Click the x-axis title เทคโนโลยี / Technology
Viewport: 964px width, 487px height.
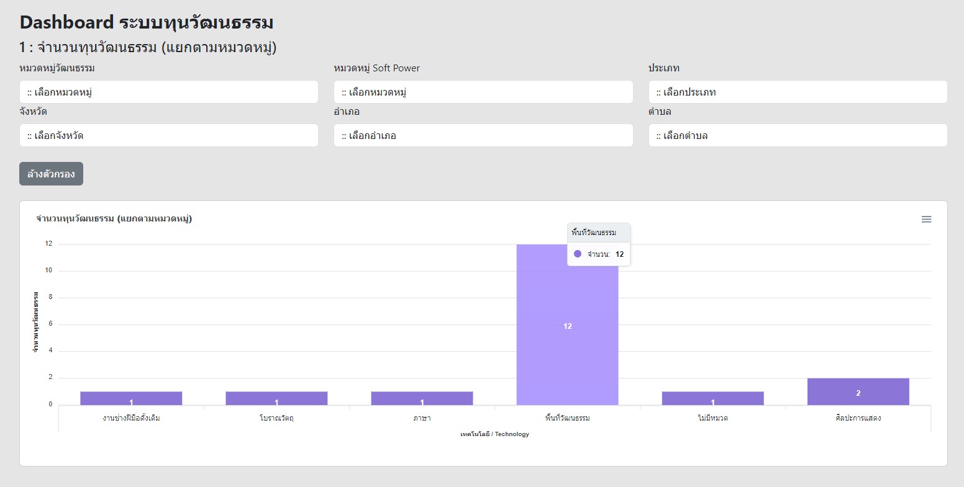(494, 434)
